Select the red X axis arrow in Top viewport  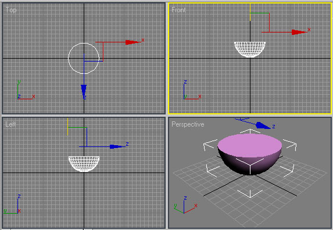[133, 42]
